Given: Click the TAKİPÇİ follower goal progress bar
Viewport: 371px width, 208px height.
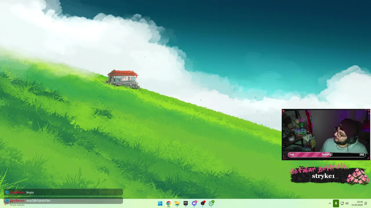Looking at the screenshot, I should [327, 155].
